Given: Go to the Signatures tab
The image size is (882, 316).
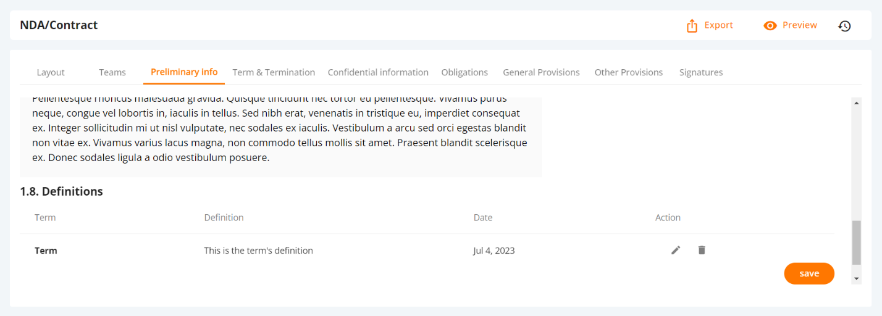Looking at the screenshot, I should 701,72.
